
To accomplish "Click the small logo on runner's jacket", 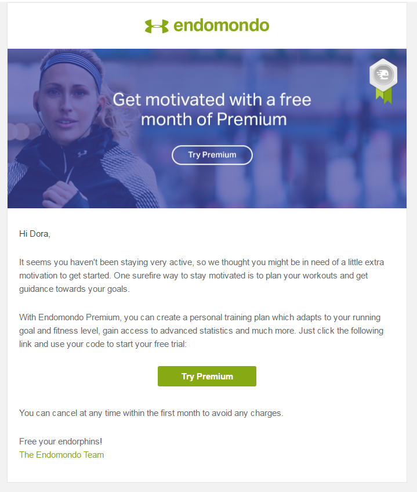I will [82, 153].
